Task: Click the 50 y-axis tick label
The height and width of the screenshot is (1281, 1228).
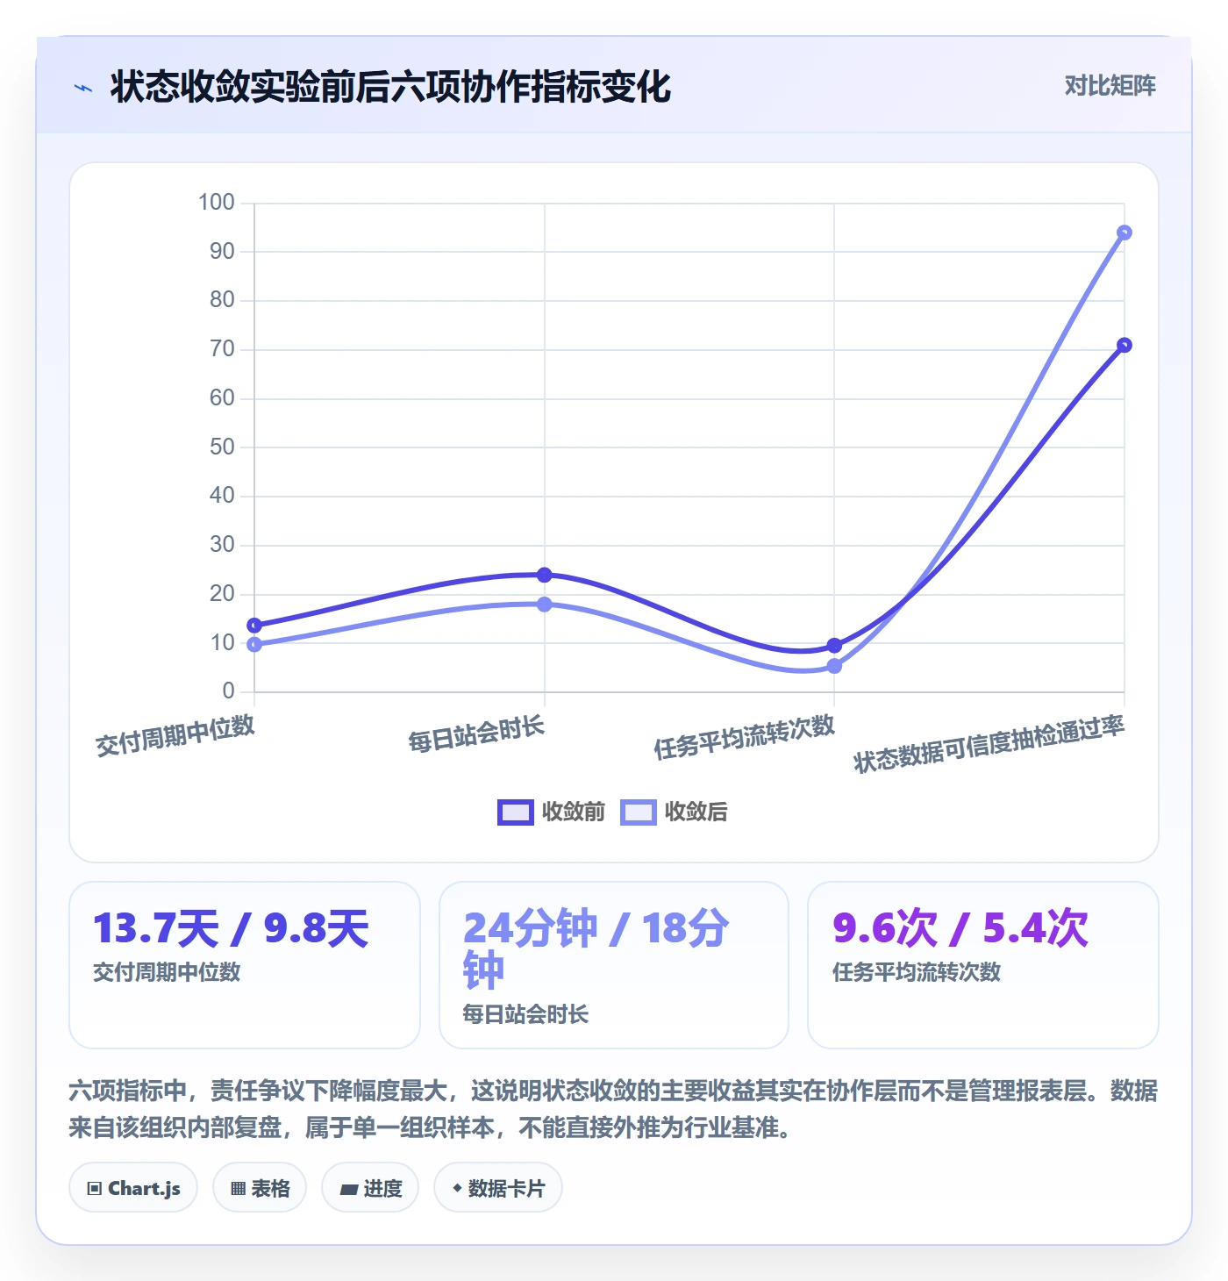Action: 222,447
